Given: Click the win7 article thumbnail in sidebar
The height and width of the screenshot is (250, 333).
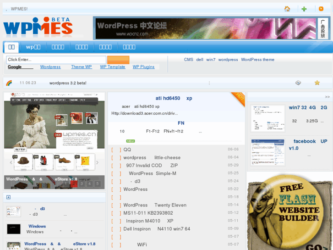Looking at the screenshot, I should coord(267,118).
